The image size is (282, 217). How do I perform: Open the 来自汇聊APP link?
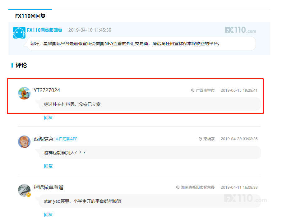66,139
